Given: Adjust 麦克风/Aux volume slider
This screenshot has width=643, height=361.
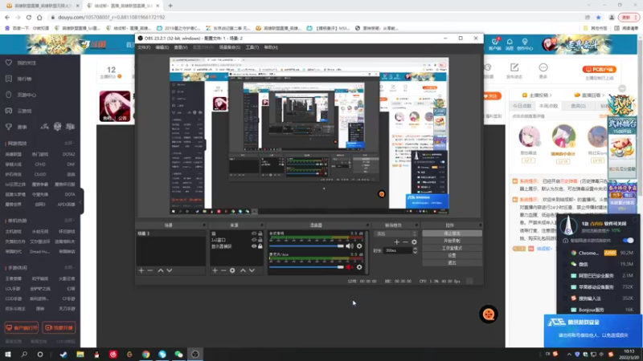Looking at the screenshot, I should 307,267.
